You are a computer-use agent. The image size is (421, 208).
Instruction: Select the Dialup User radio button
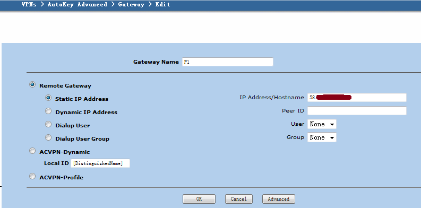[x=48, y=125]
